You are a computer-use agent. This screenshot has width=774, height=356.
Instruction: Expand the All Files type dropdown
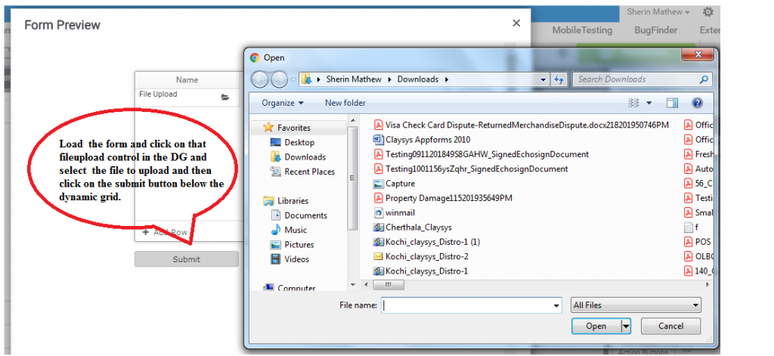click(x=636, y=305)
